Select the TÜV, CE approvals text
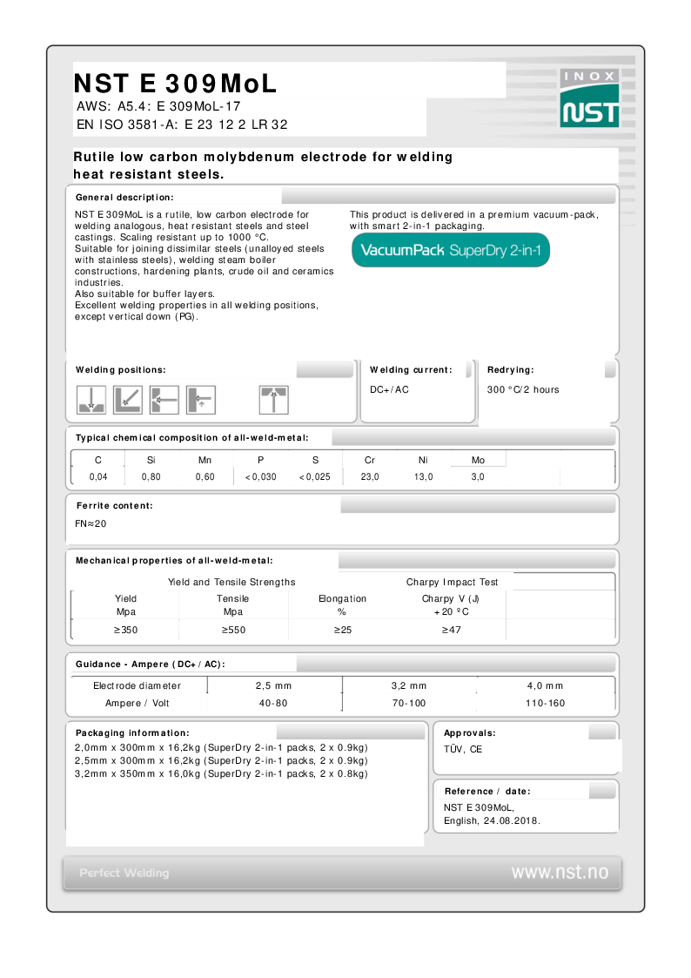 tap(463, 749)
